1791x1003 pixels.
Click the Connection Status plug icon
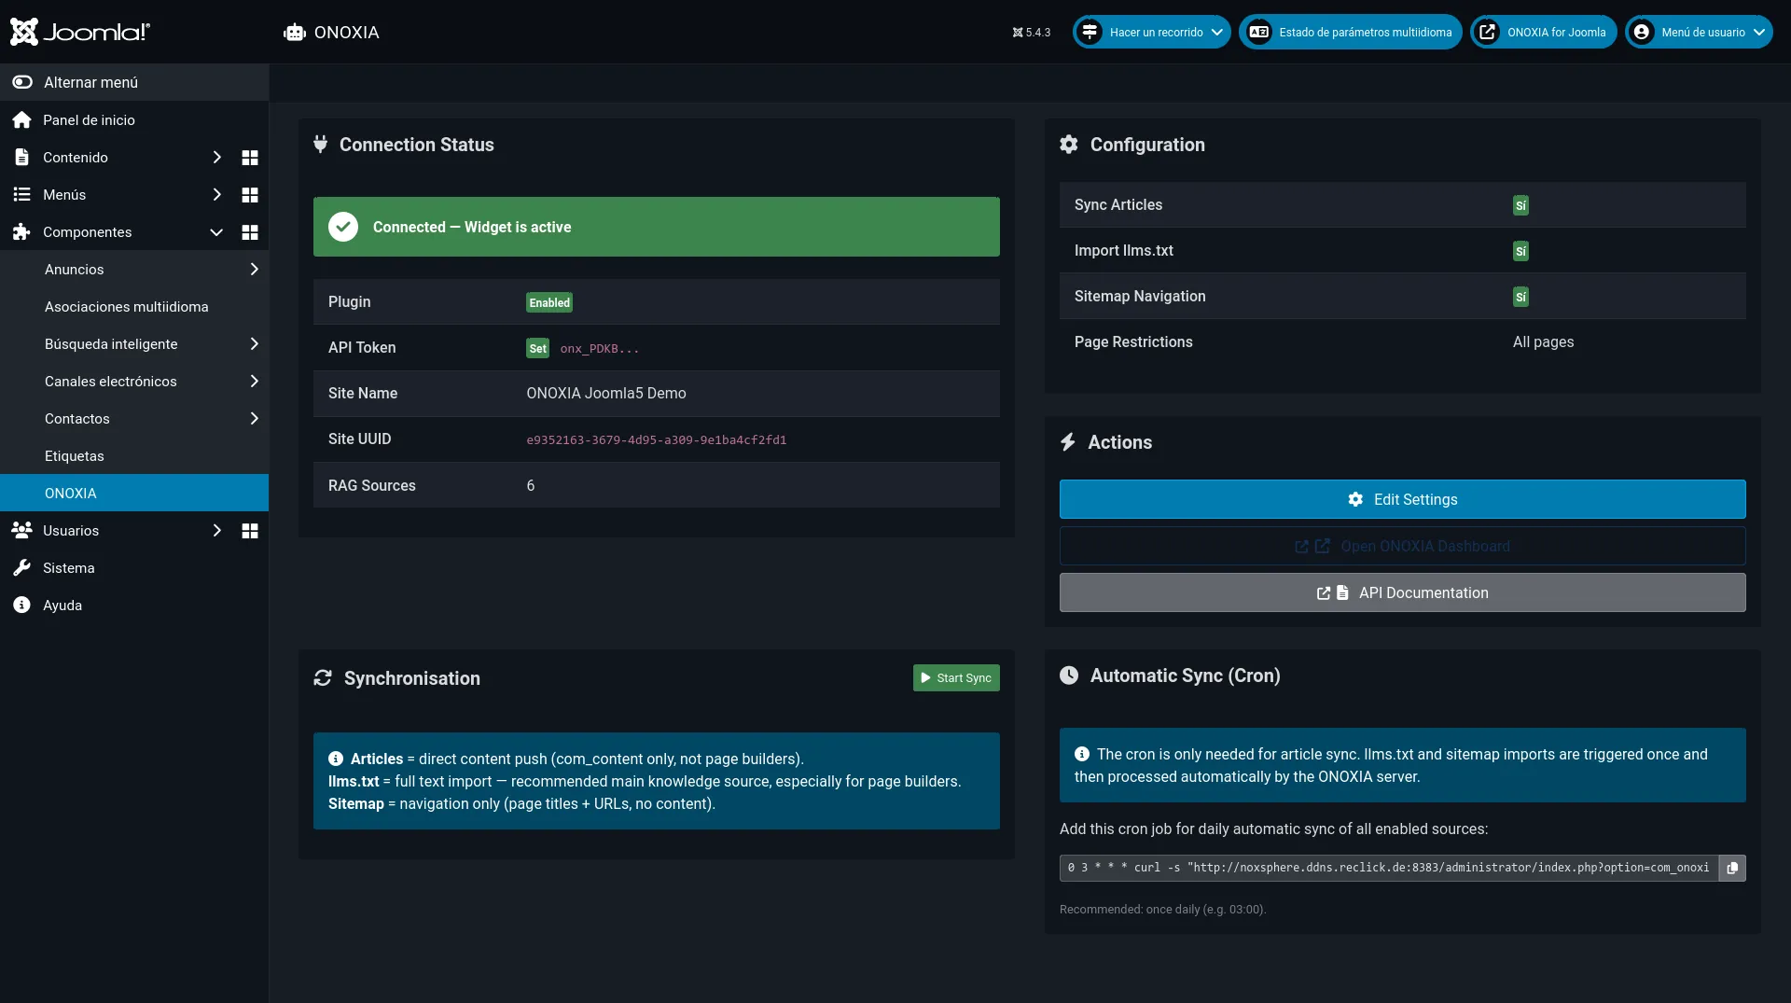pyautogui.click(x=321, y=144)
